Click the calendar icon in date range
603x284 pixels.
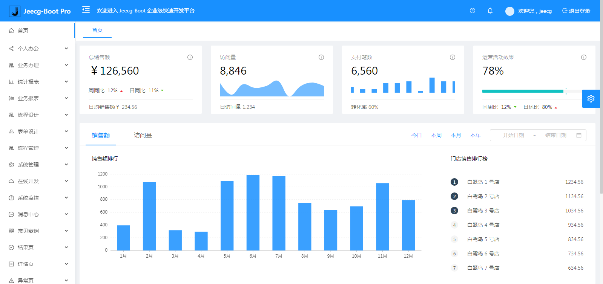pyautogui.click(x=579, y=135)
